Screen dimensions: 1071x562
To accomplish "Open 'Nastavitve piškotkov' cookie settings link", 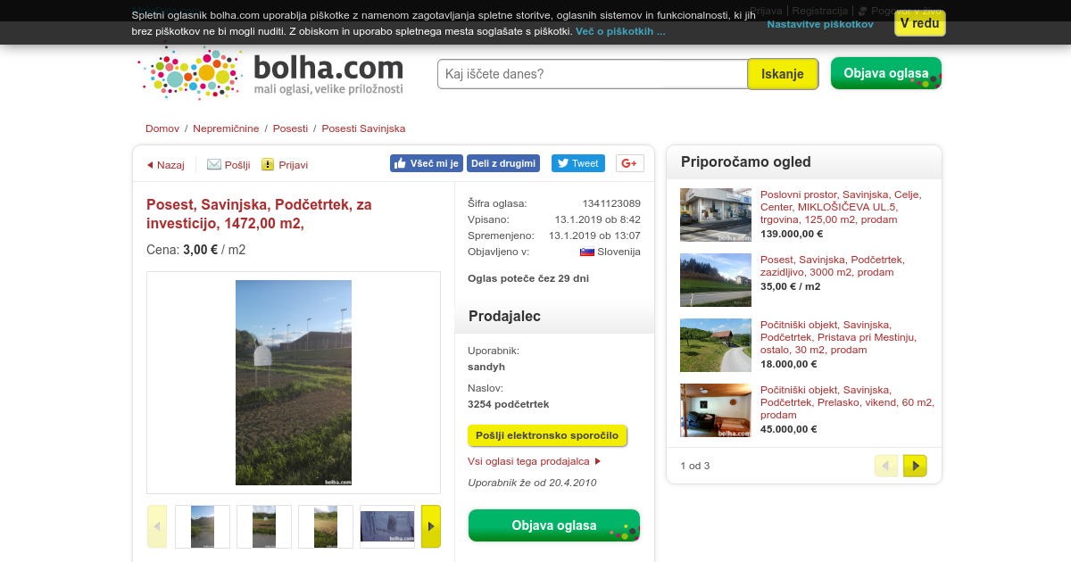I will (x=820, y=24).
